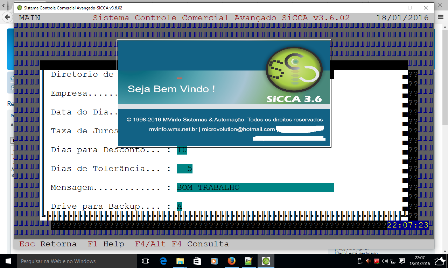Click the F4/Alt F4 Consulta hint
This screenshot has width=448, height=268.
point(182,244)
